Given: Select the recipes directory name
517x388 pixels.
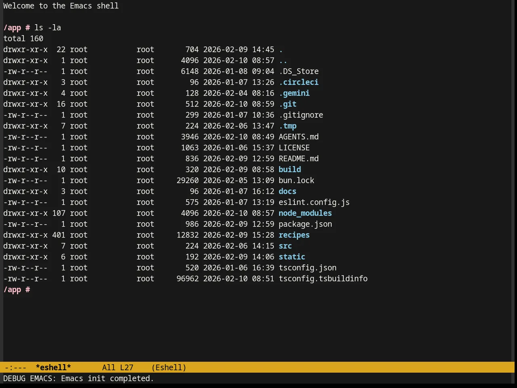Looking at the screenshot, I should (x=294, y=235).
